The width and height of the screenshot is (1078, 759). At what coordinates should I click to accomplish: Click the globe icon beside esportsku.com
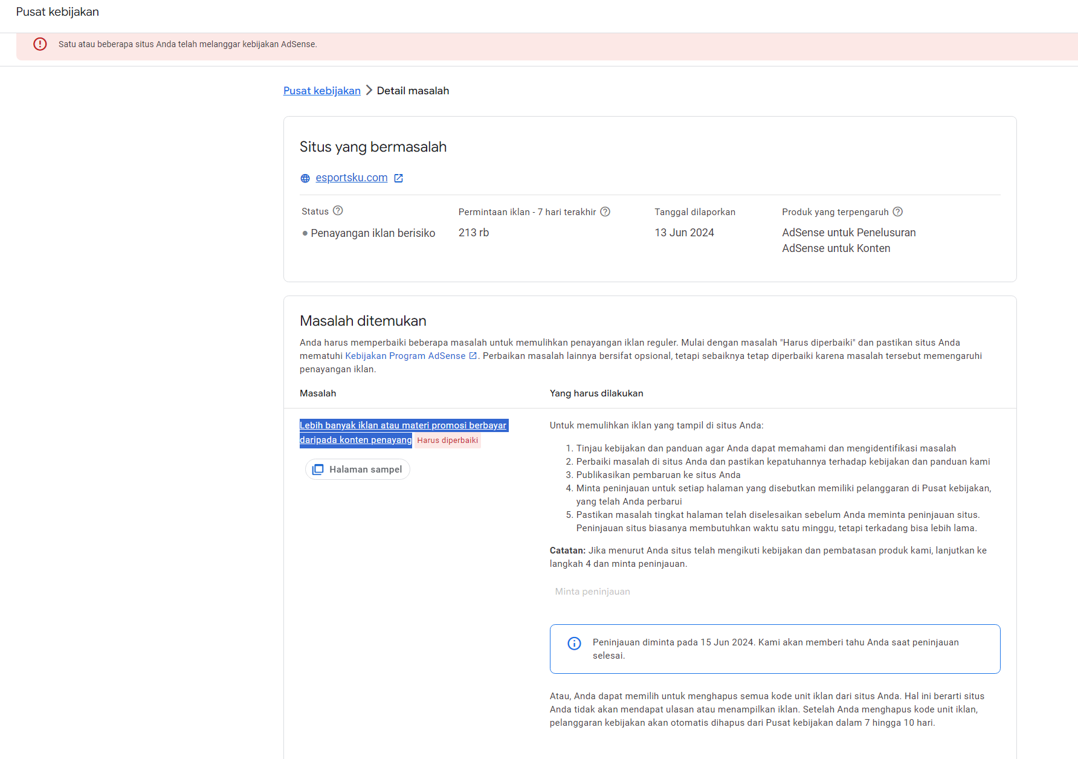pyautogui.click(x=305, y=178)
